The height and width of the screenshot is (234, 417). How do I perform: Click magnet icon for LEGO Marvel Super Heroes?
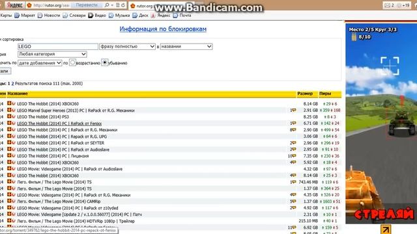tap(14, 110)
